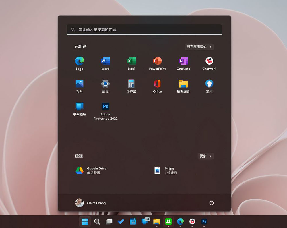Open the Office app
Screen dimensions: 287x228
pos(157,86)
